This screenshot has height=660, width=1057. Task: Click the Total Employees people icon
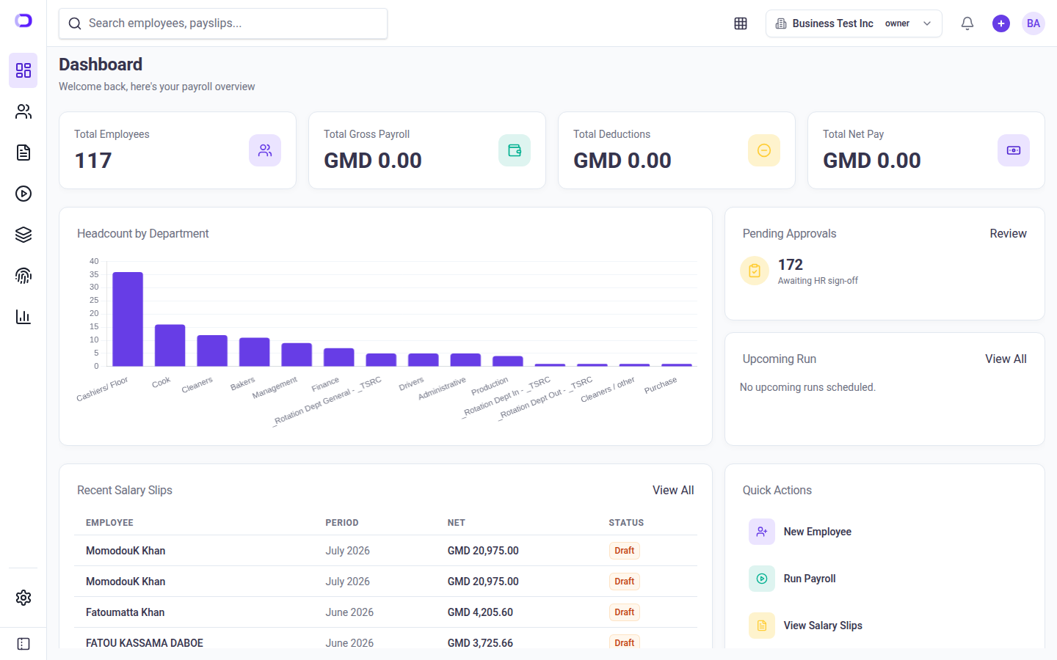(x=265, y=150)
